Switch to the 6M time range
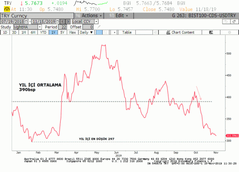This screenshot has height=172, width=239. [33, 32]
